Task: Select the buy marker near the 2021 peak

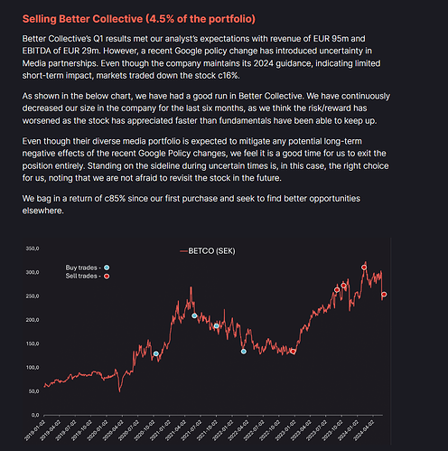Action: 194,315
